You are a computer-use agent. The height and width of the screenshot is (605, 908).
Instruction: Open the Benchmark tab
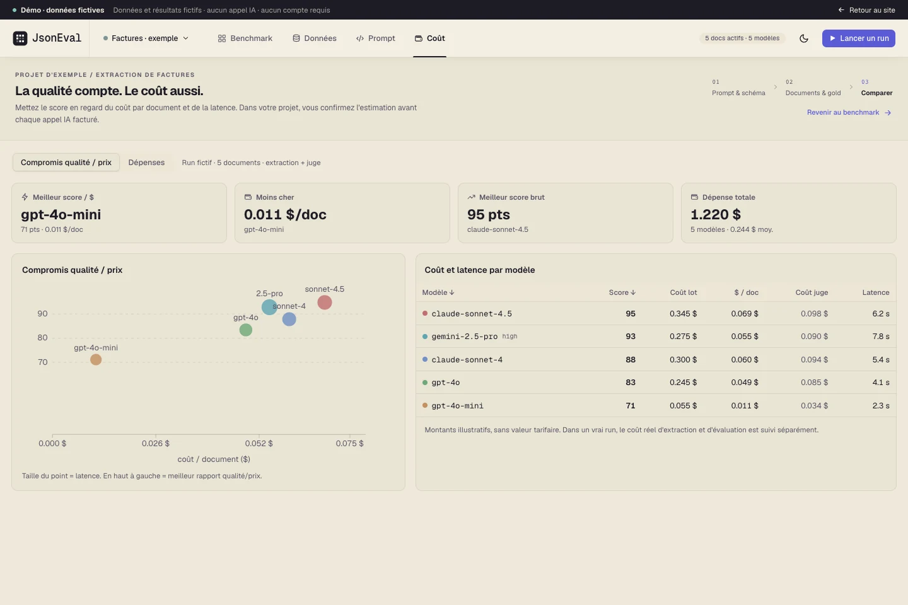coord(245,38)
